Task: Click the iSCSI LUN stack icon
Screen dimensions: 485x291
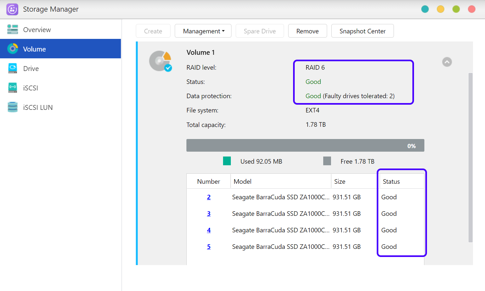Action: [13, 107]
